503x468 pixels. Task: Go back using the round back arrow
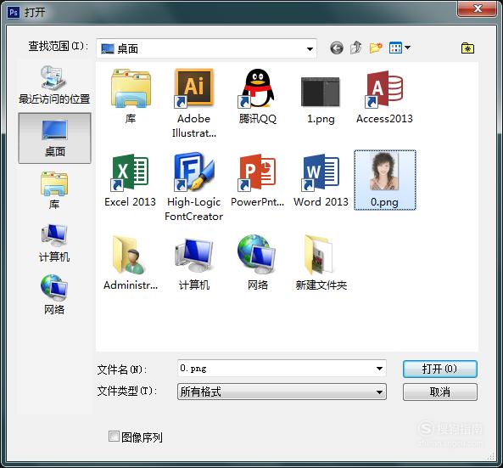pos(337,48)
